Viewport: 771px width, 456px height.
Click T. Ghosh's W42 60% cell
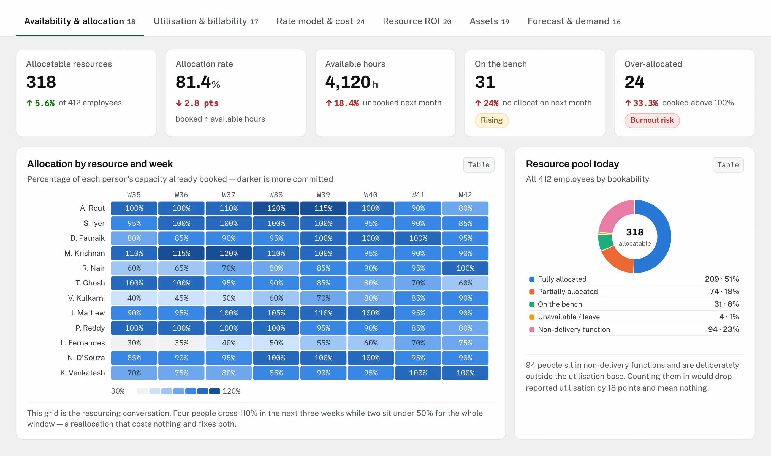[465, 283]
